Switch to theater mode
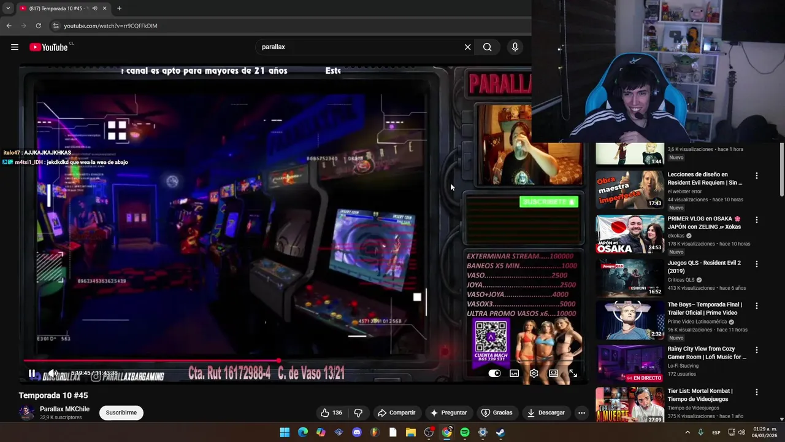 tap(553, 373)
